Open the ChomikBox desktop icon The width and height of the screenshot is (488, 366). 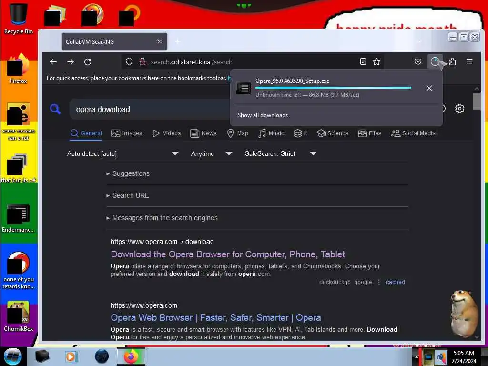pos(18,316)
